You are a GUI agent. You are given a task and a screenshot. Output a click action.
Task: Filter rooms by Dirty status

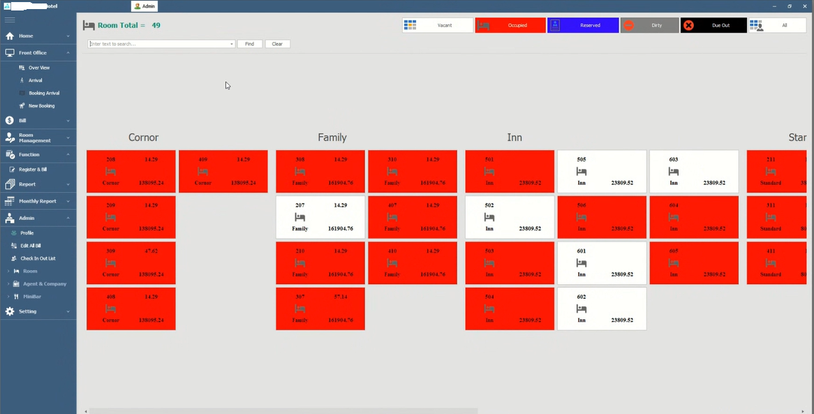tap(649, 25)
